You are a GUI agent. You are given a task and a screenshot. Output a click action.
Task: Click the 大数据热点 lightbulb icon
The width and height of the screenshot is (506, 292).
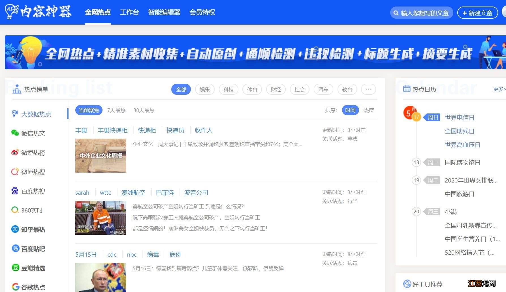pos(15,114)
